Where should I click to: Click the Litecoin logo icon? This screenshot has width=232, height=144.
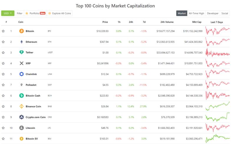coord(21,128)
